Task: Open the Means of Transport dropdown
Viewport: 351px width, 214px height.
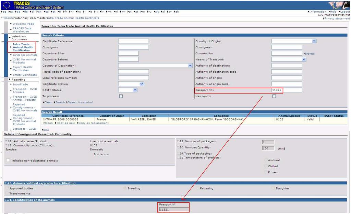Action: coord(304,59)
